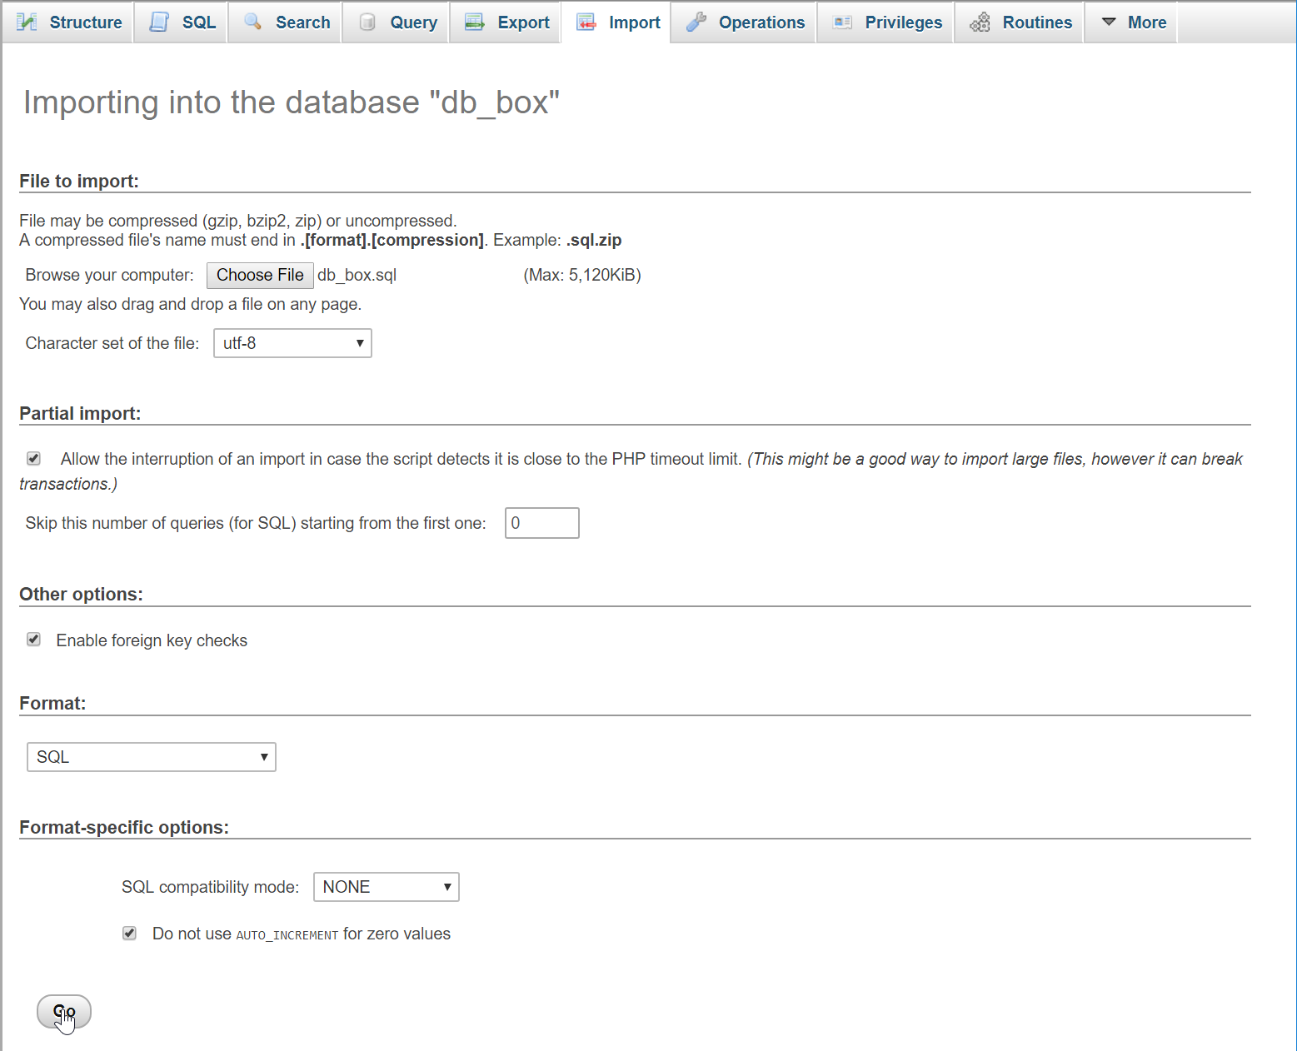Click the SQL tab icon
Screen dimensions: 1297x1051
click(x=159, y=22)
